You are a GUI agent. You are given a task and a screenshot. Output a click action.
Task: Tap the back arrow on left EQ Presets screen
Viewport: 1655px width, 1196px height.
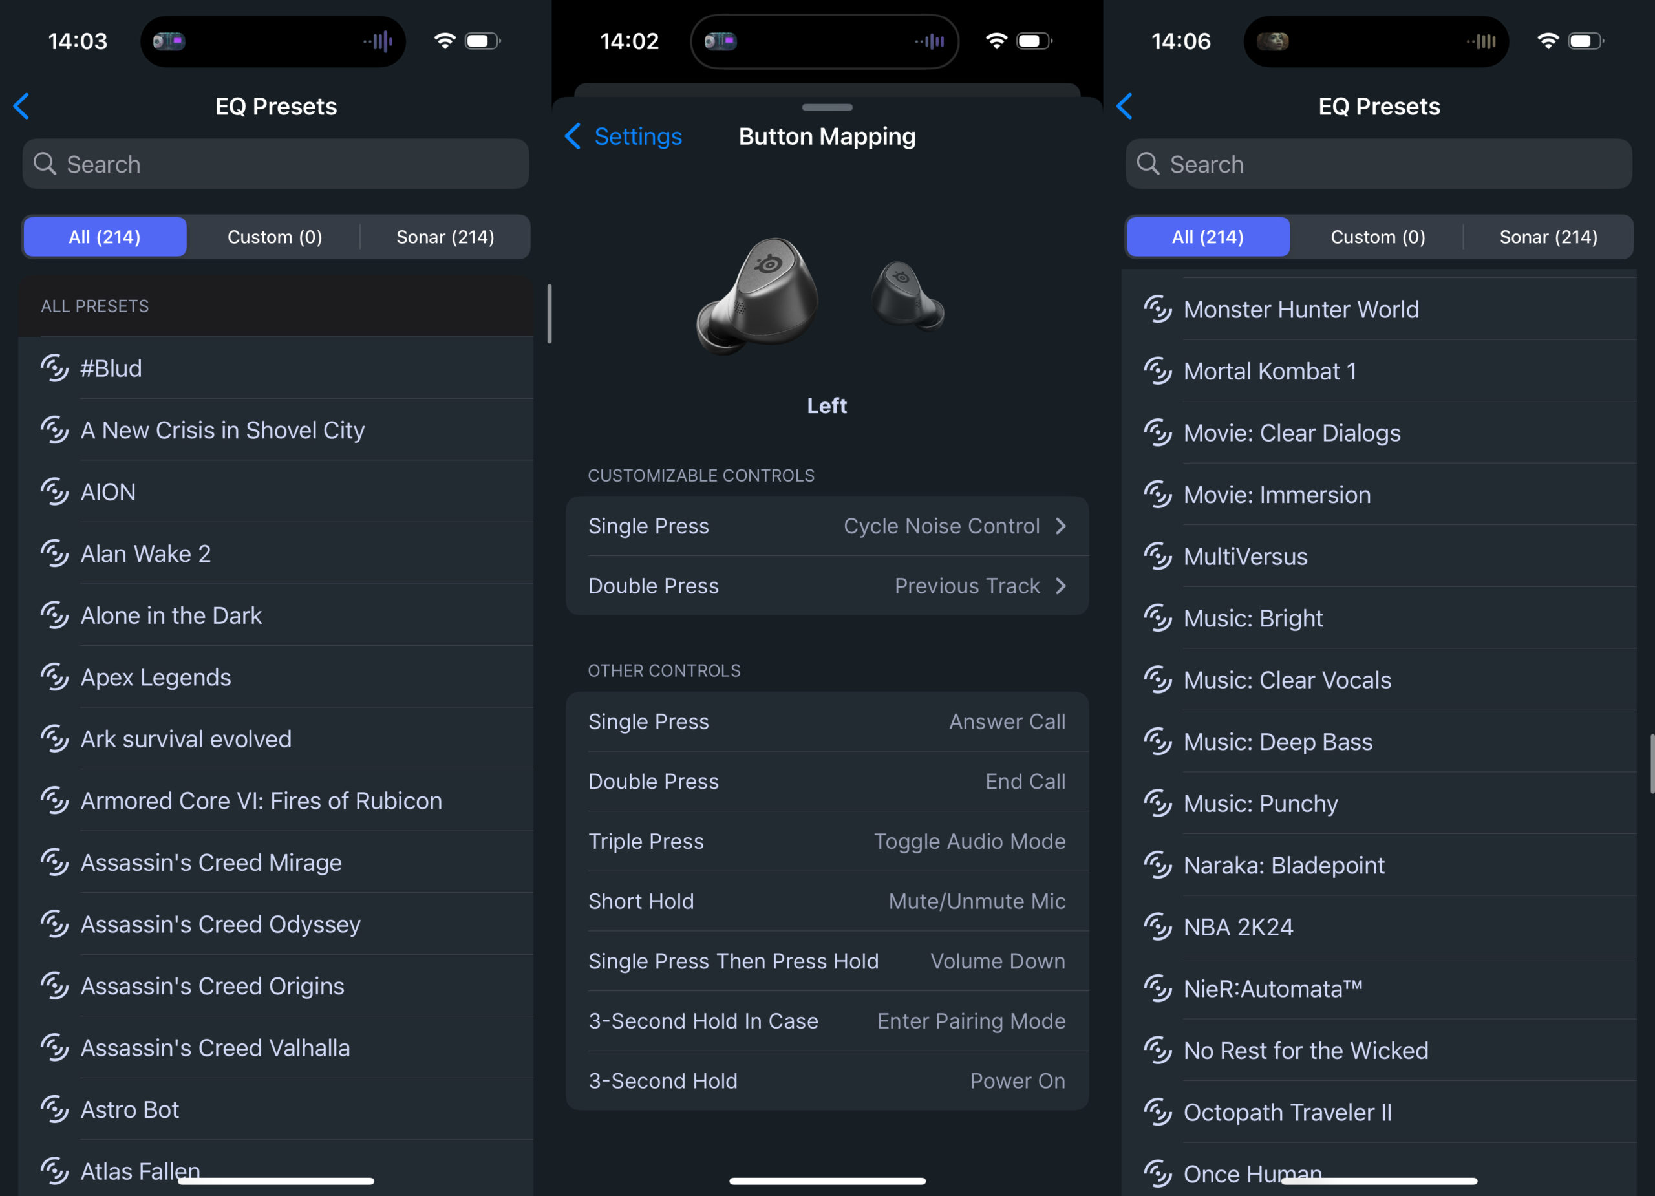pyautogui.click(x=22, y=107)
